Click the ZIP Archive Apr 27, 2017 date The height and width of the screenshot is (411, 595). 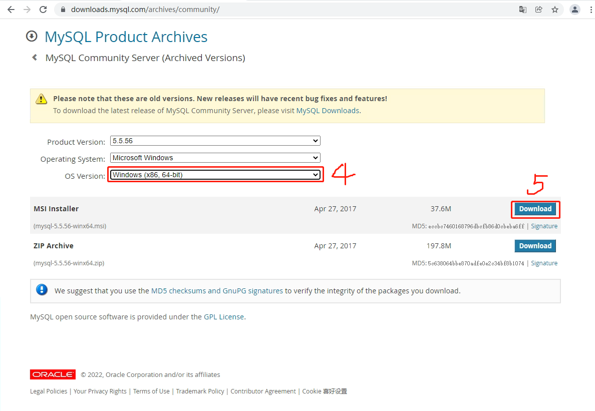point(335,246)
